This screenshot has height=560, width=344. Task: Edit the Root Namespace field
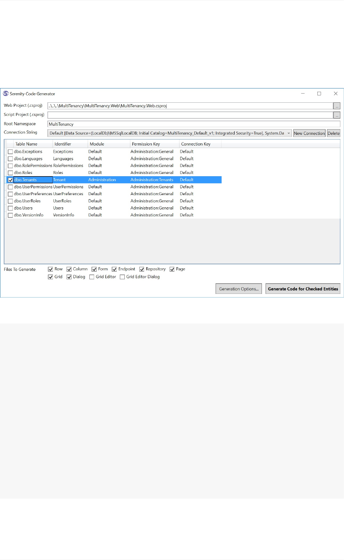point(194,124)
